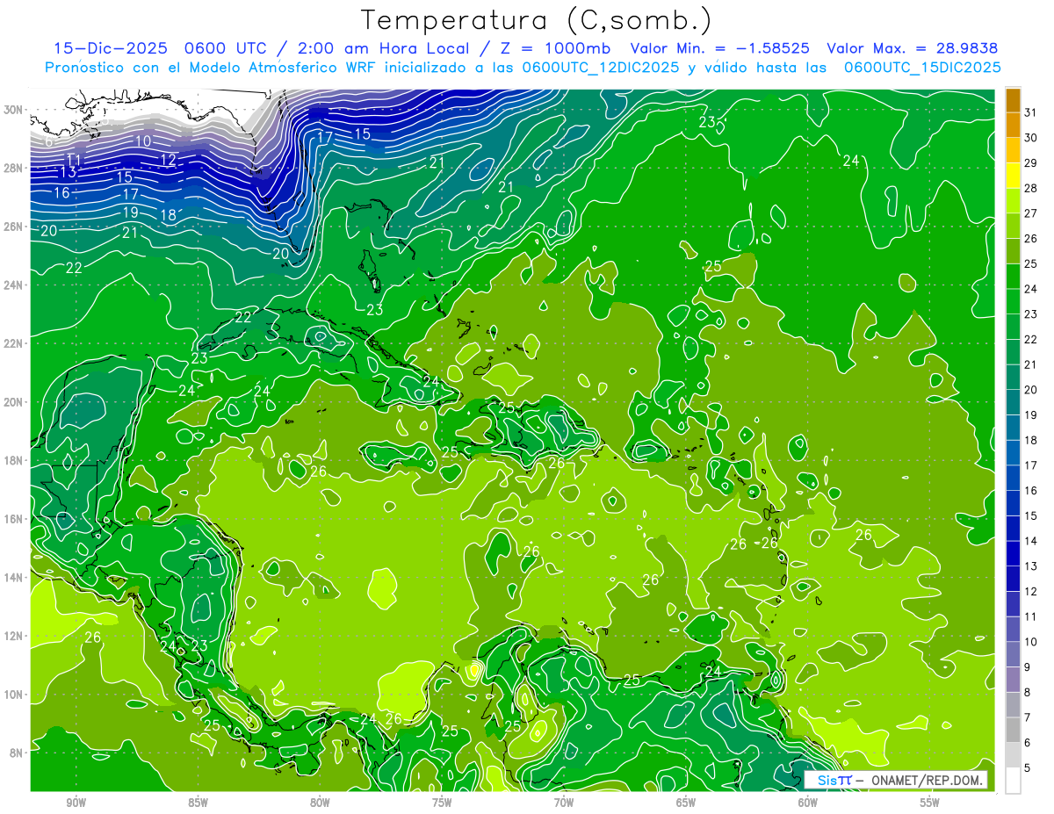Click the 90W longitude axis label
Image resolution: width=1054 pixels, height=814 pixels.
pos(76,803)
